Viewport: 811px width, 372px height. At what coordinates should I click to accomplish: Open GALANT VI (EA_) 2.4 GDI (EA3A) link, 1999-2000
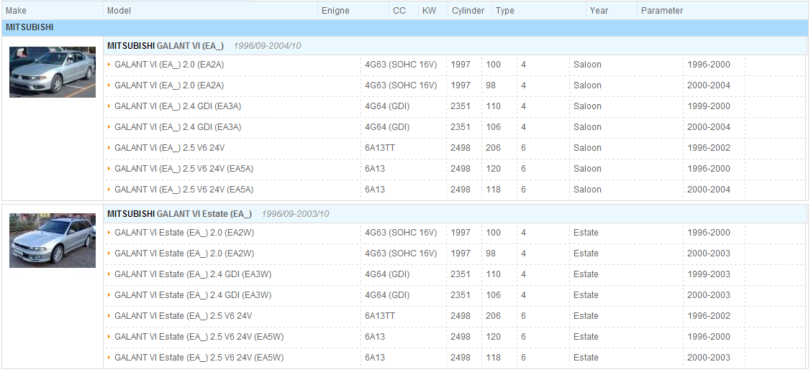(178, 106)
